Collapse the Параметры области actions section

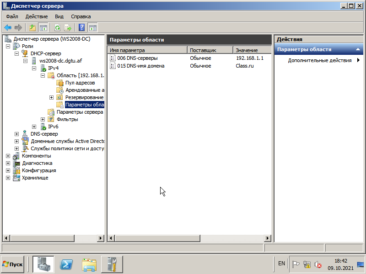click(358, 49)
